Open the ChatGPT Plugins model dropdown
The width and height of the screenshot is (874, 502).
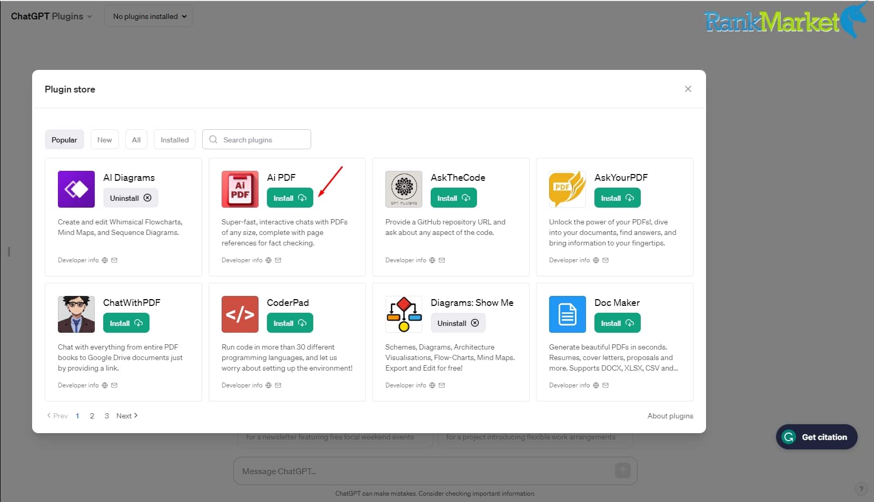click(52, 16)
